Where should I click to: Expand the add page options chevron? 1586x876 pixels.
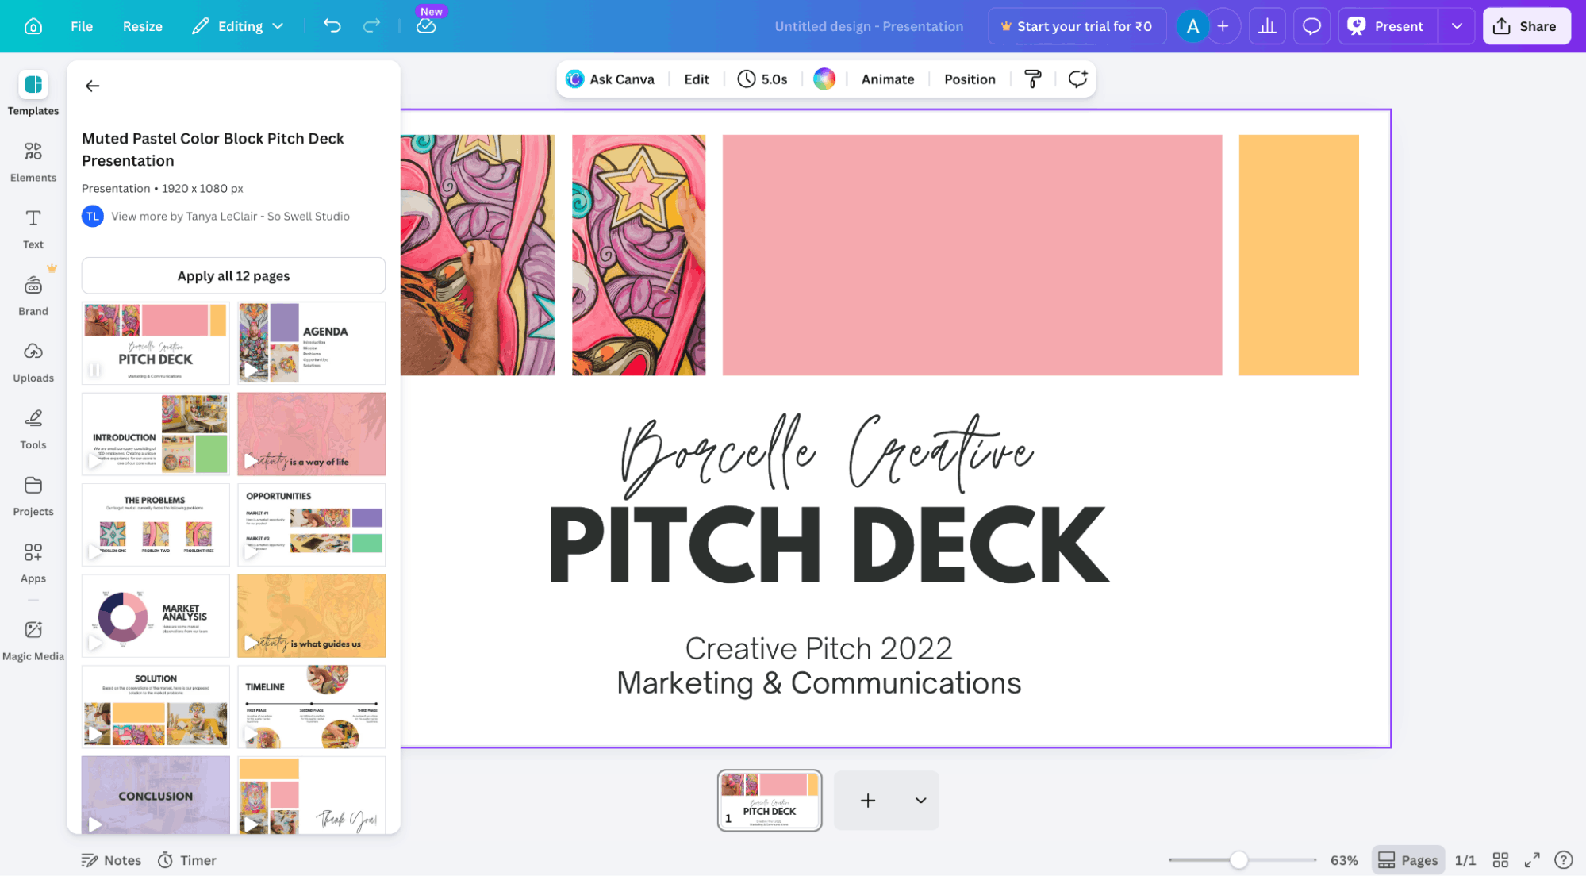pos(920,801)
